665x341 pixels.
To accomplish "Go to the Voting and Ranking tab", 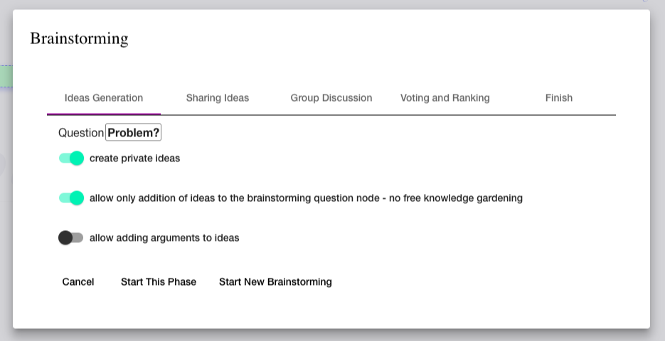I will pos(445,98).
